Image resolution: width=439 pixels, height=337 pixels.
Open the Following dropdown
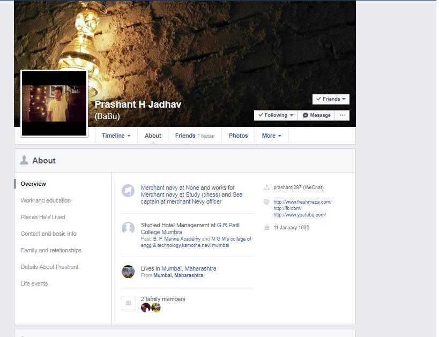[x=276, y=115]
